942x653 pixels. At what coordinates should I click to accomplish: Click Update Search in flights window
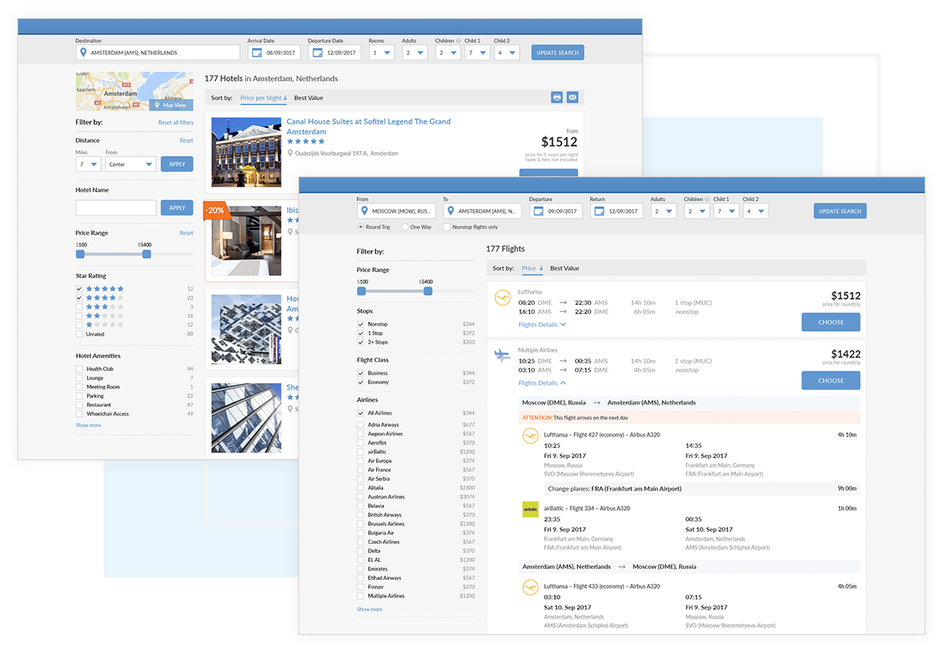[840, 211]
